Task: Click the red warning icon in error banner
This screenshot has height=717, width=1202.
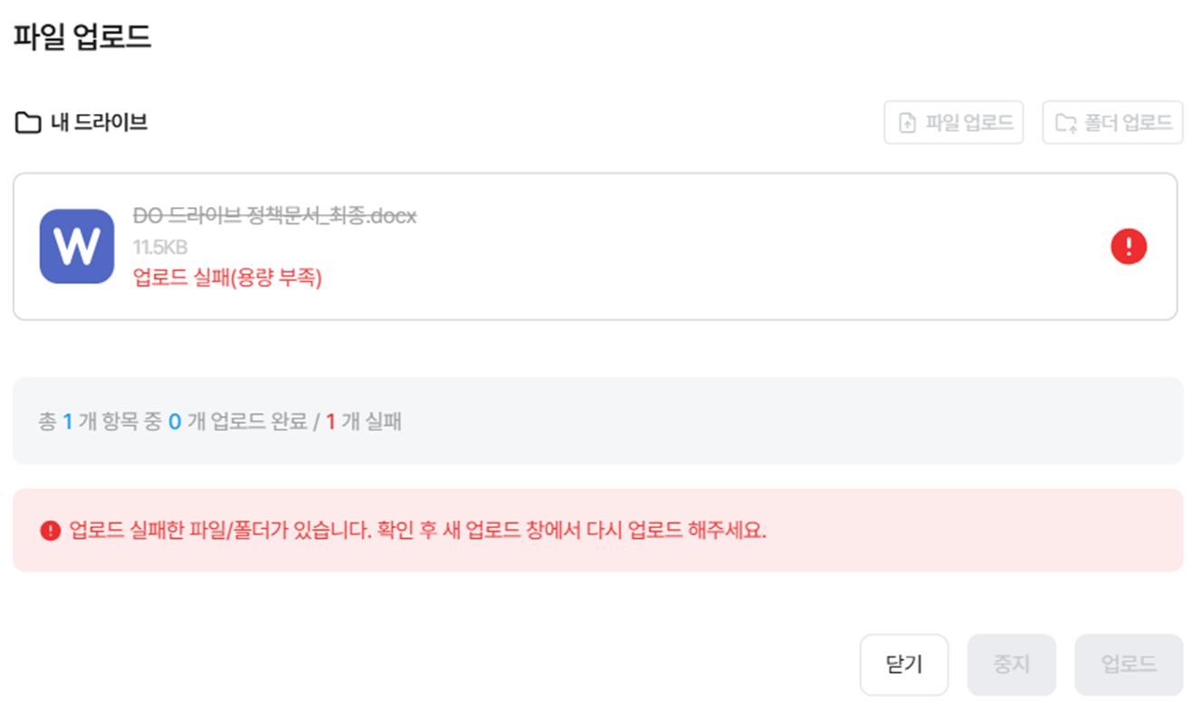Action: point(51,531)
